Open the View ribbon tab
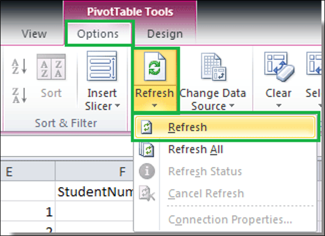 pyautogui.click(x=34, y=34)
